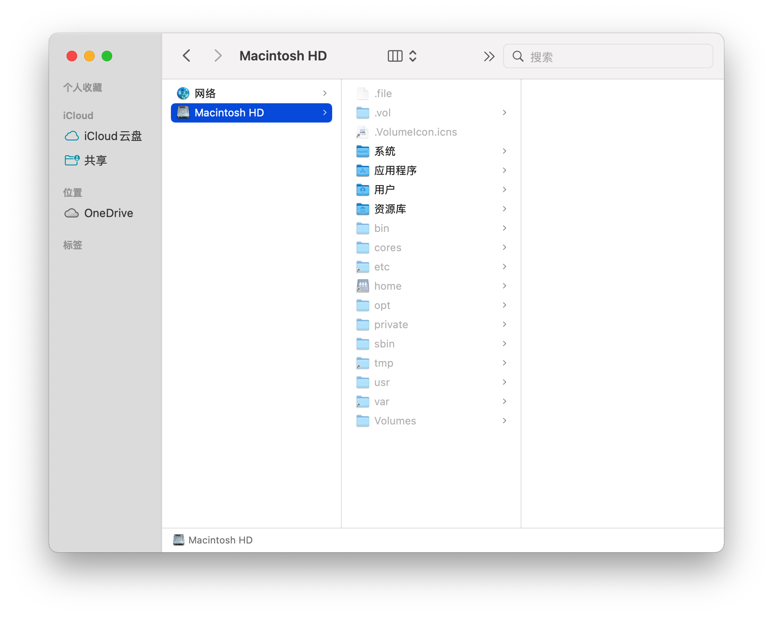Click the 共享 shared folder icon

[x=72, y=161]
